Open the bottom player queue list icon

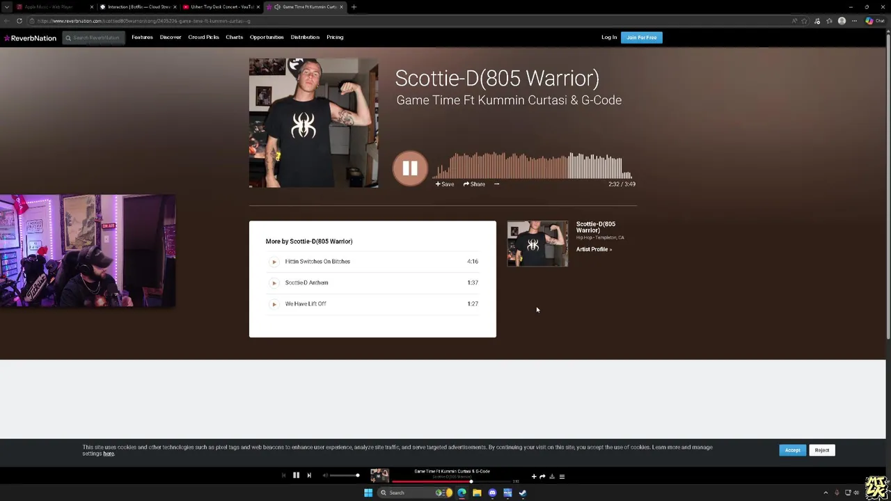(562, 477)
